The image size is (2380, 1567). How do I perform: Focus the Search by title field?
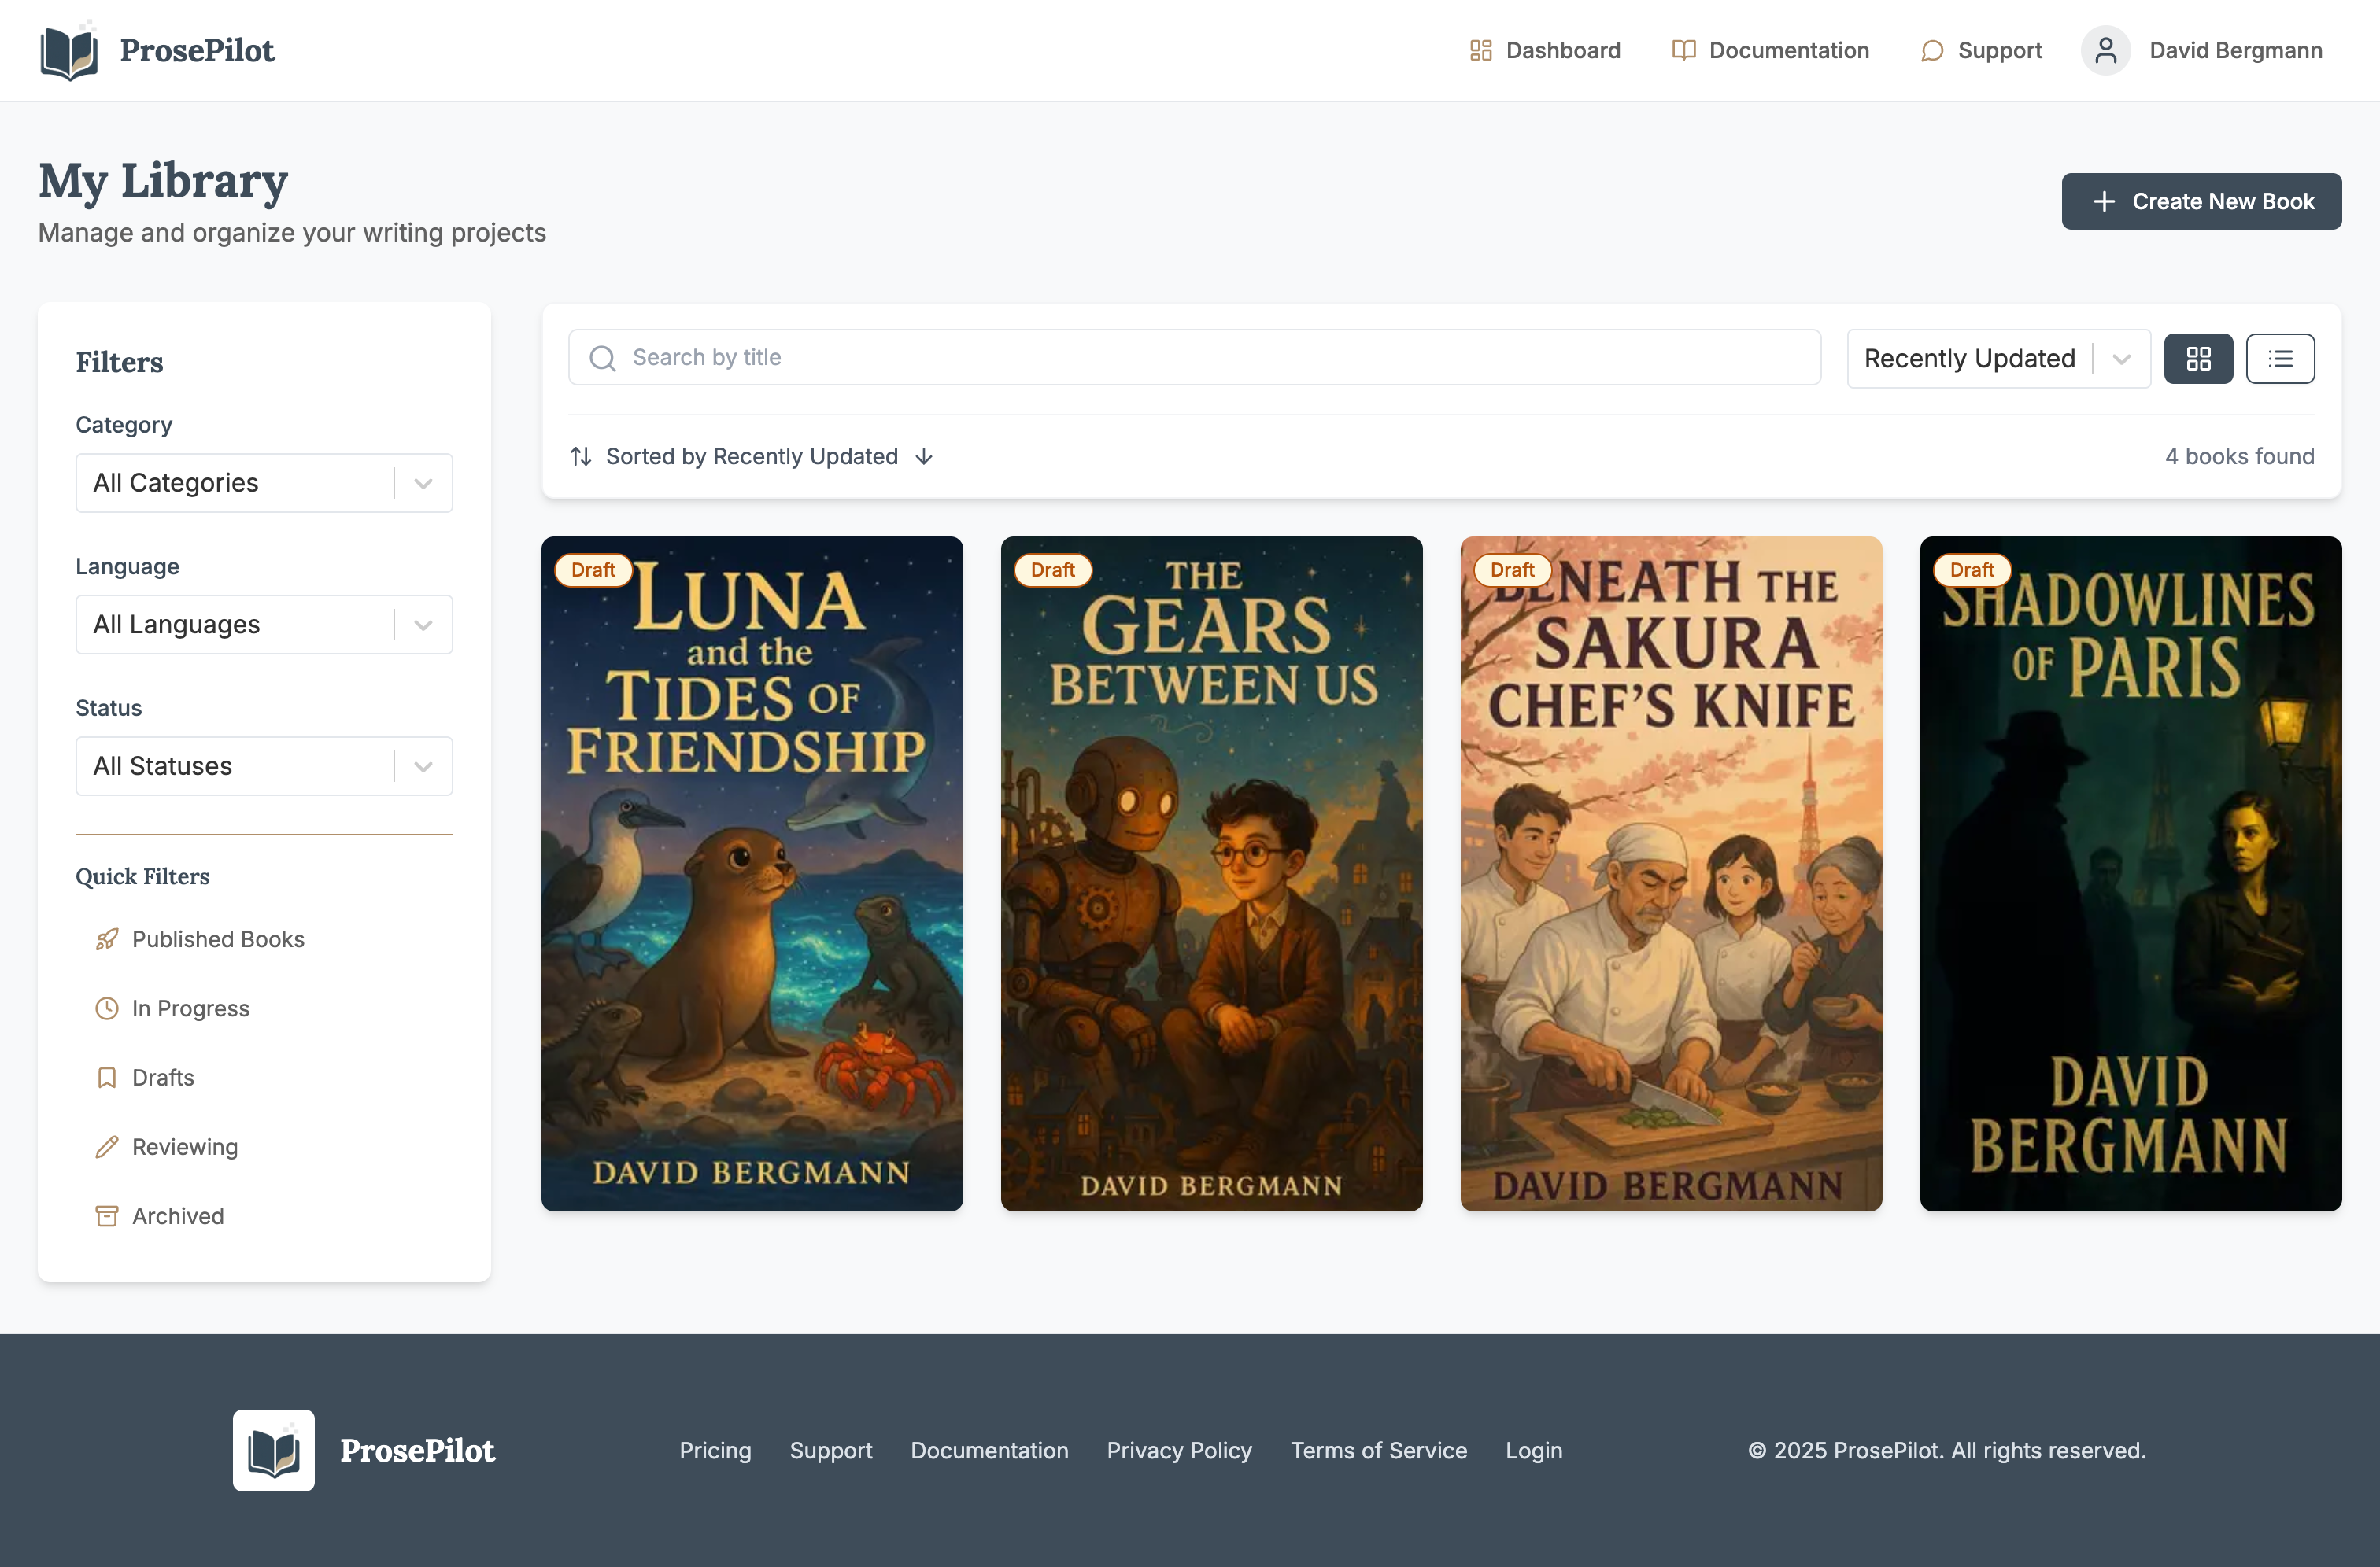tap(1194, 358)
